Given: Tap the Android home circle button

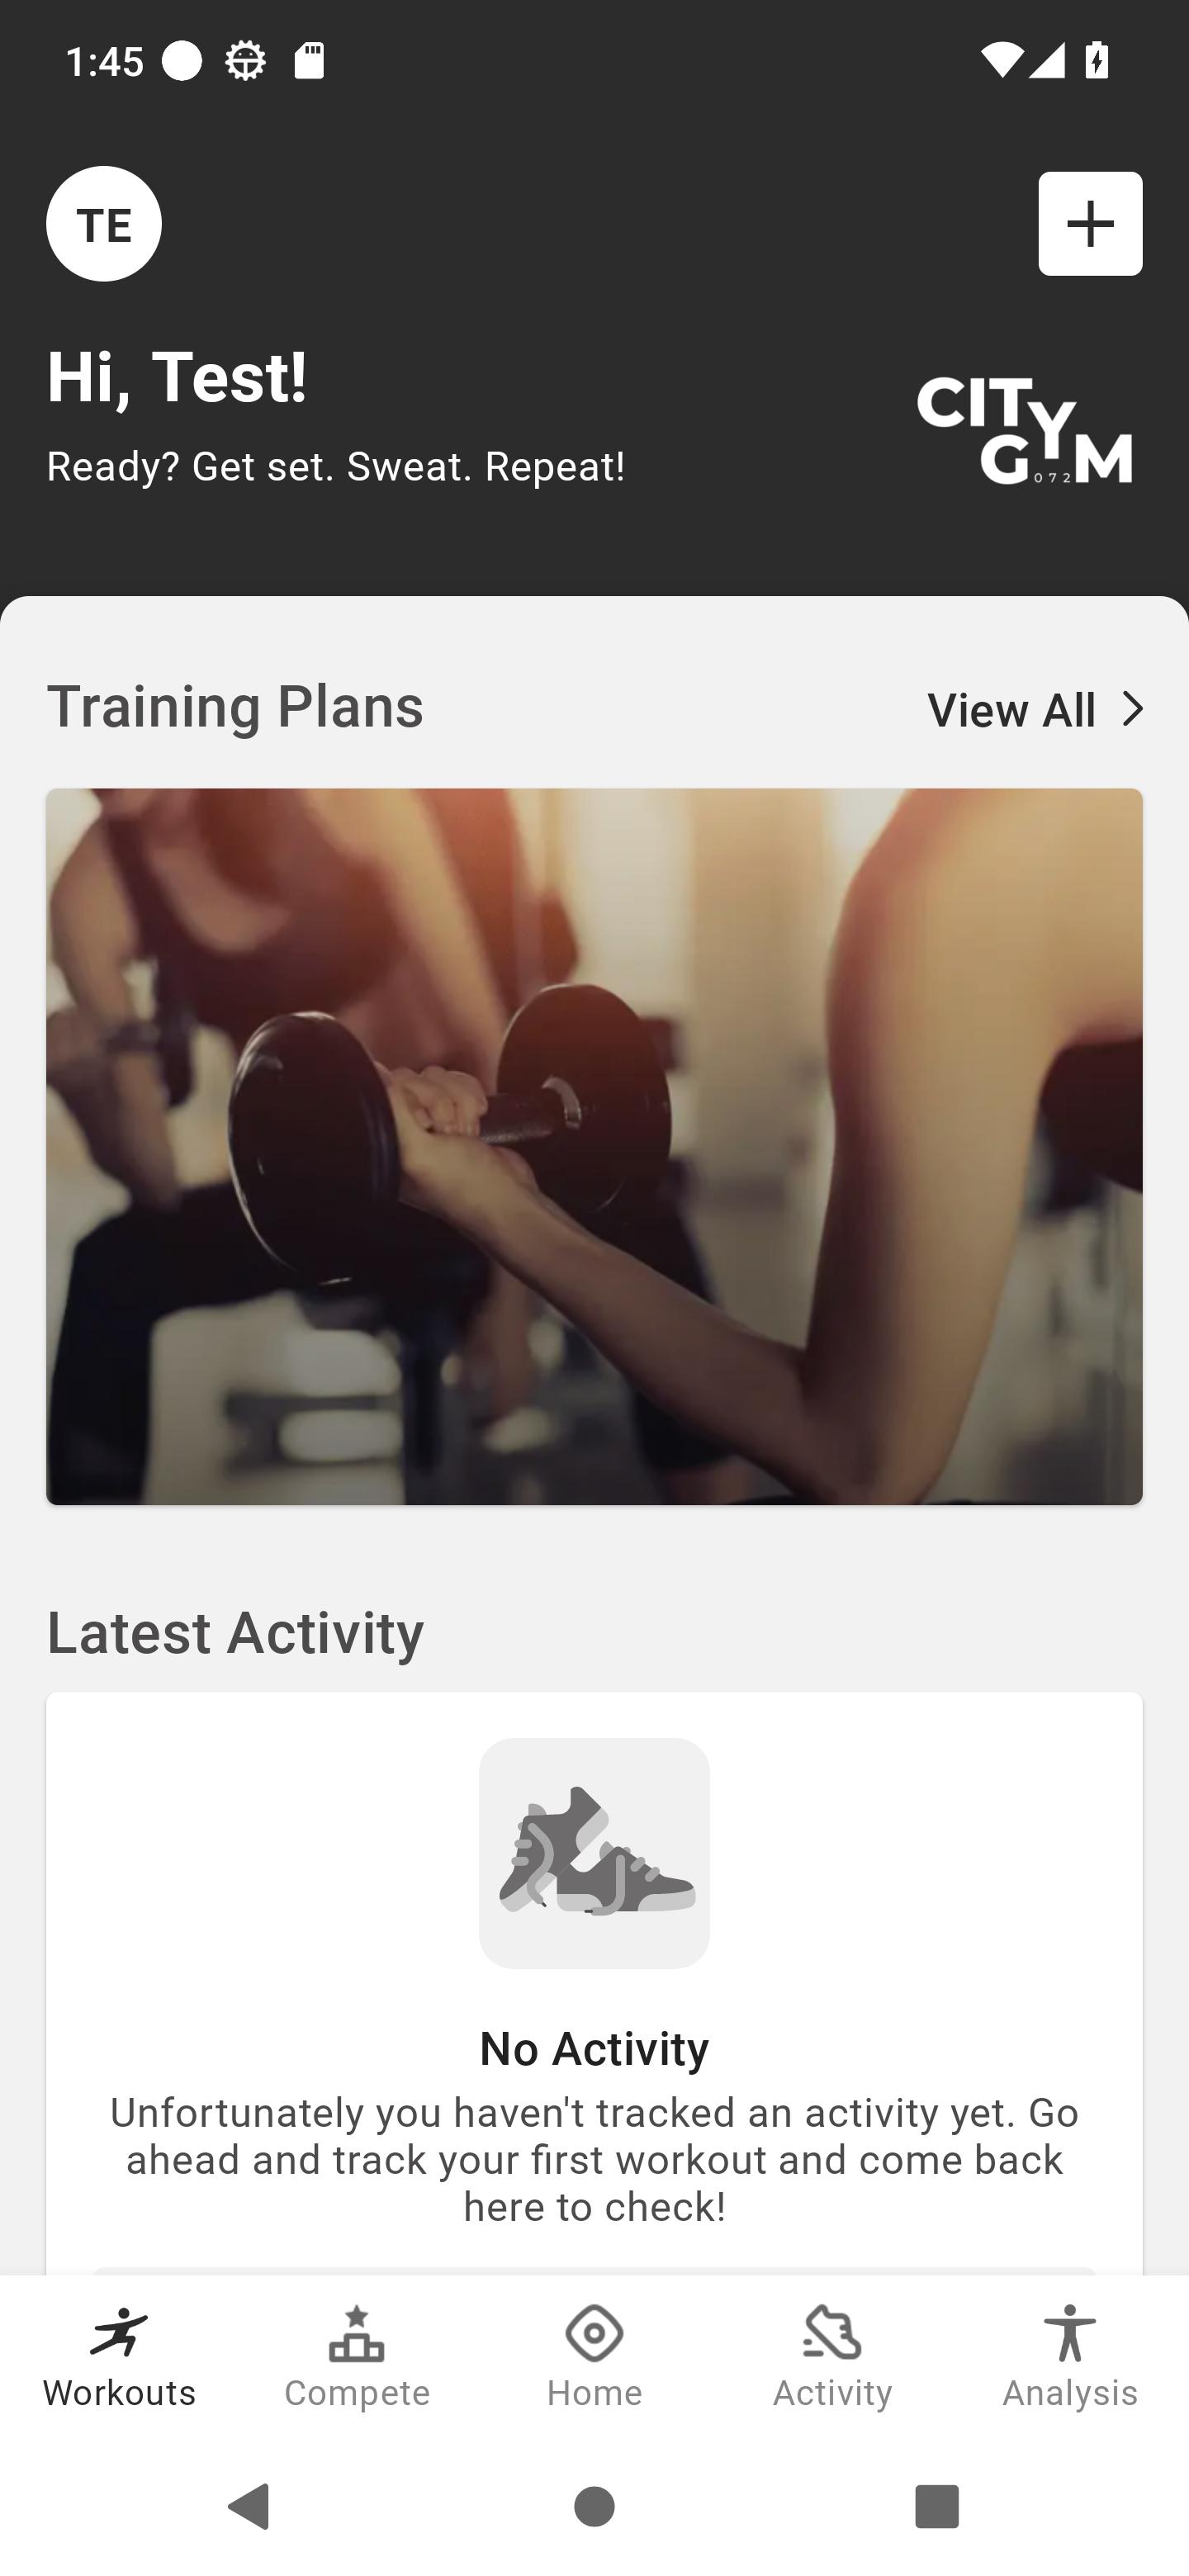Looking at the screenshot, I should [595, 2506].
